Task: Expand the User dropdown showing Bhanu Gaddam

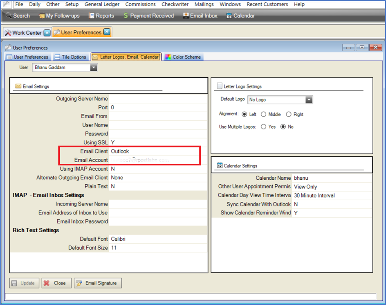Action: [94, 67]
